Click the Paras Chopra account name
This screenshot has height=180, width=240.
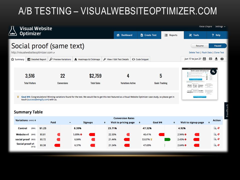(205, 26)
